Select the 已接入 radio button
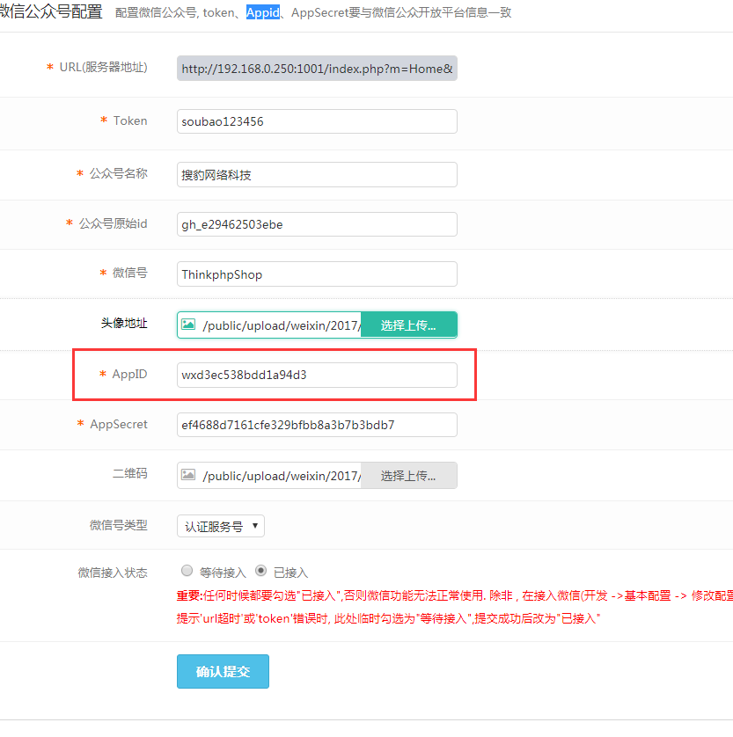The image size is (733, 737). coord(260,570)
